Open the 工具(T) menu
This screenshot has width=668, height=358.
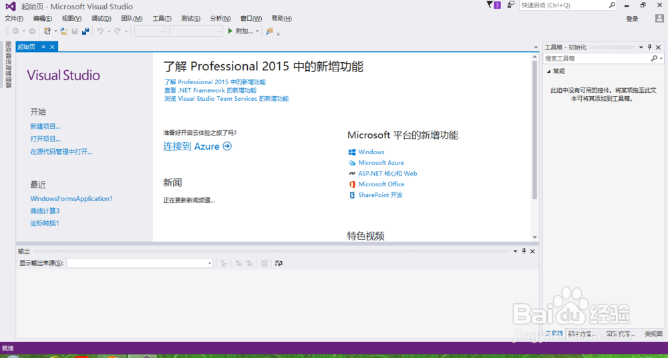[162, 18]
